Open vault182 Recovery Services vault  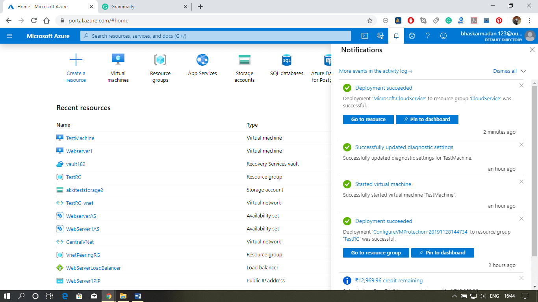coord(76,164)
